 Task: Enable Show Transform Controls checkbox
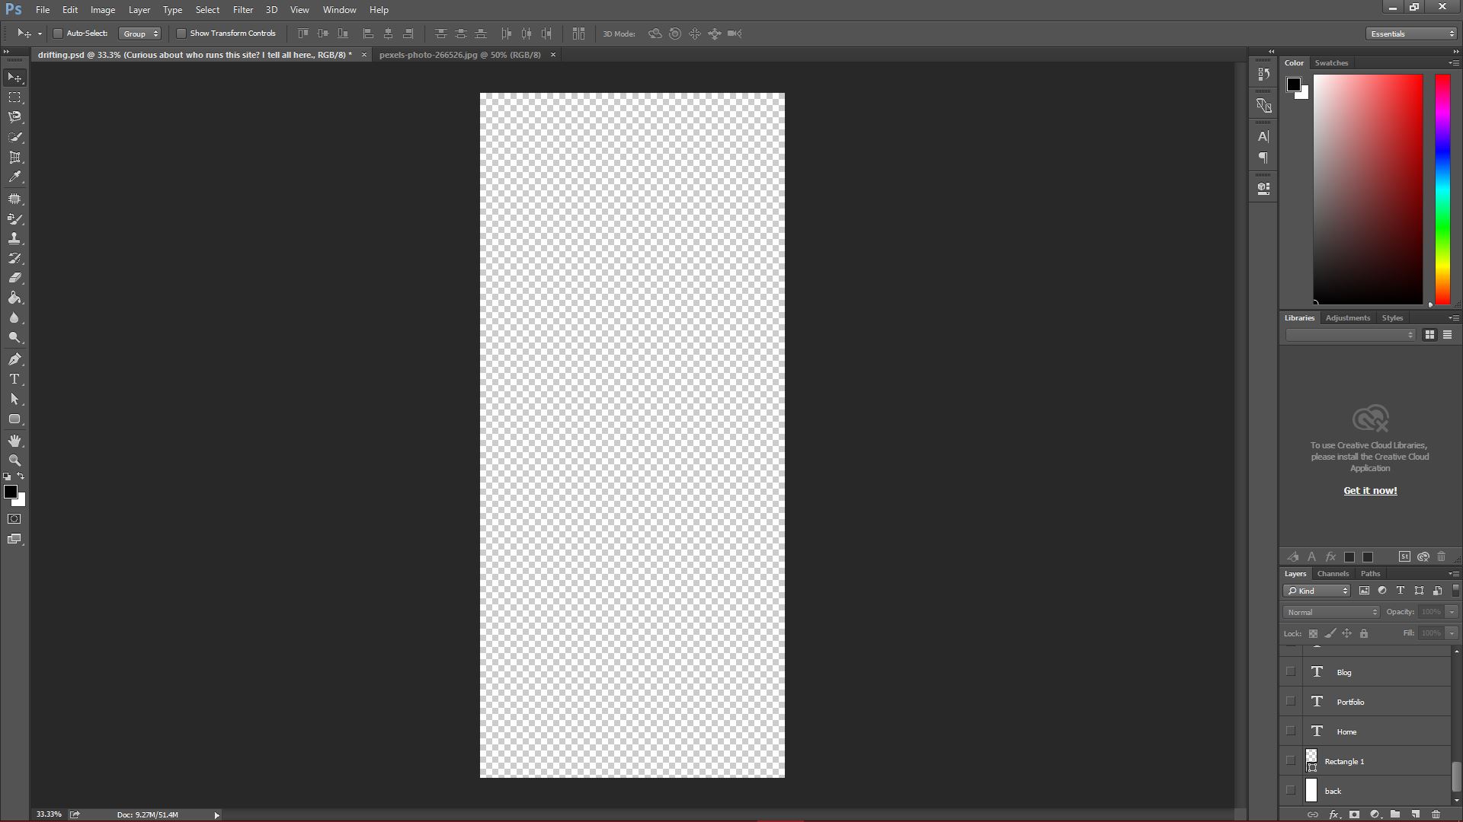(x=181, y=33)
